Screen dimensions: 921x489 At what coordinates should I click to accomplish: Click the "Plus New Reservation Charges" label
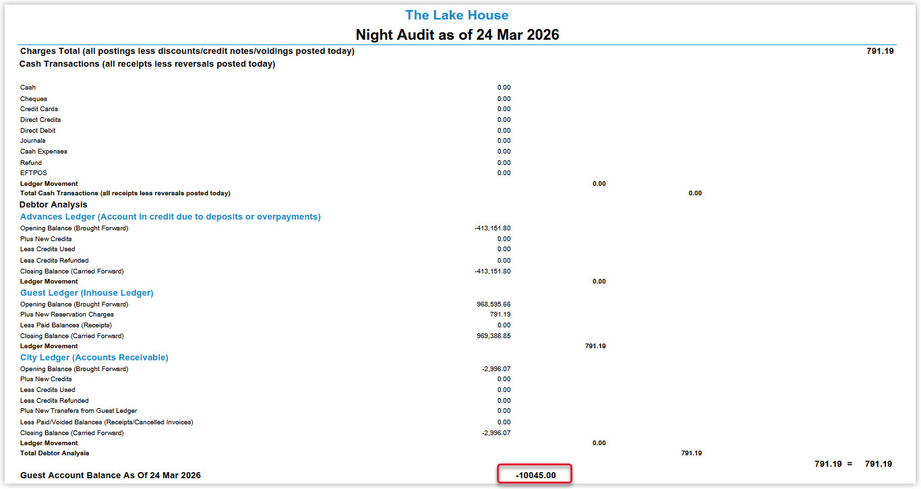[67, 315]
